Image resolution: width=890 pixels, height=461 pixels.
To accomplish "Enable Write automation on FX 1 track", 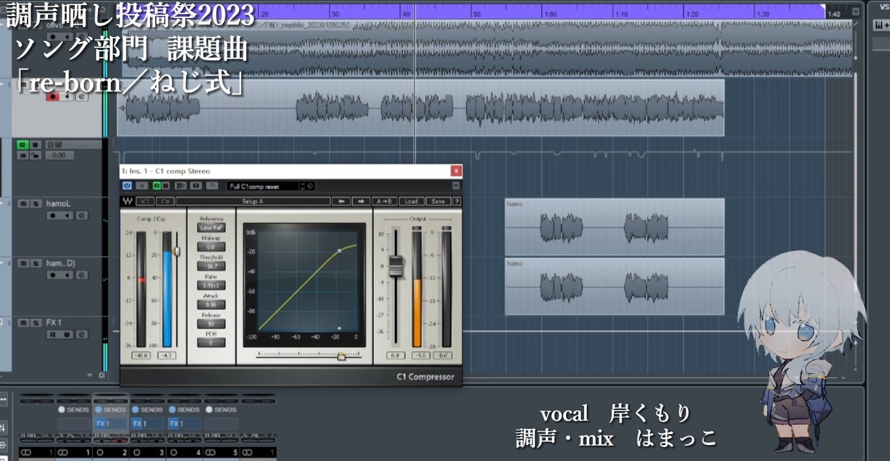I will pyautogui.click(x=67, y=334).
